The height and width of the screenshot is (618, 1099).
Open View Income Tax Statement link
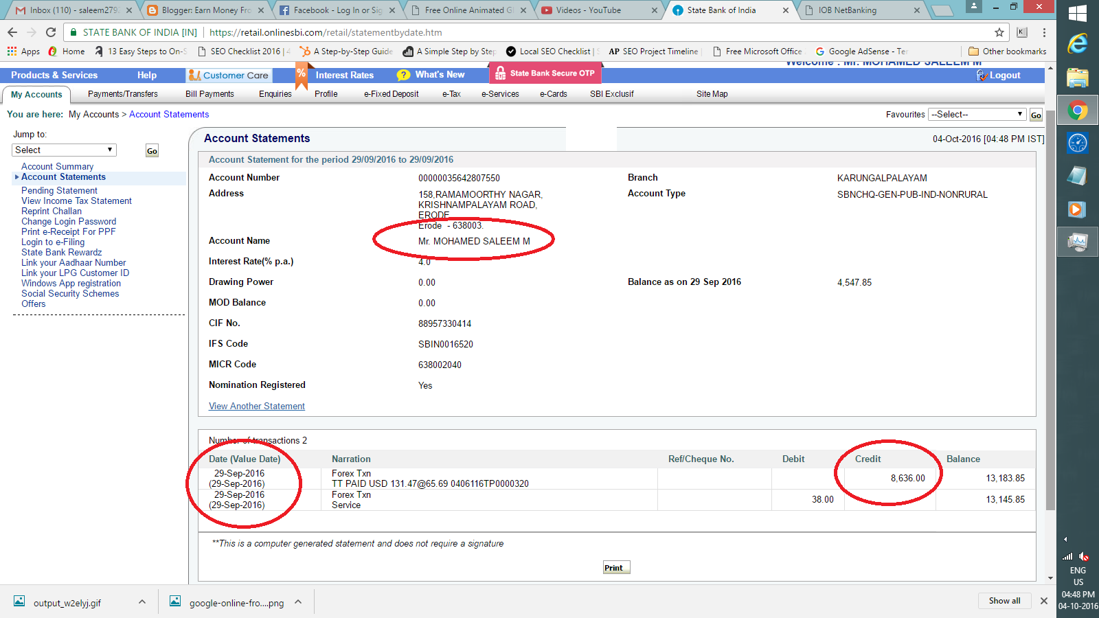pos(76,201)
